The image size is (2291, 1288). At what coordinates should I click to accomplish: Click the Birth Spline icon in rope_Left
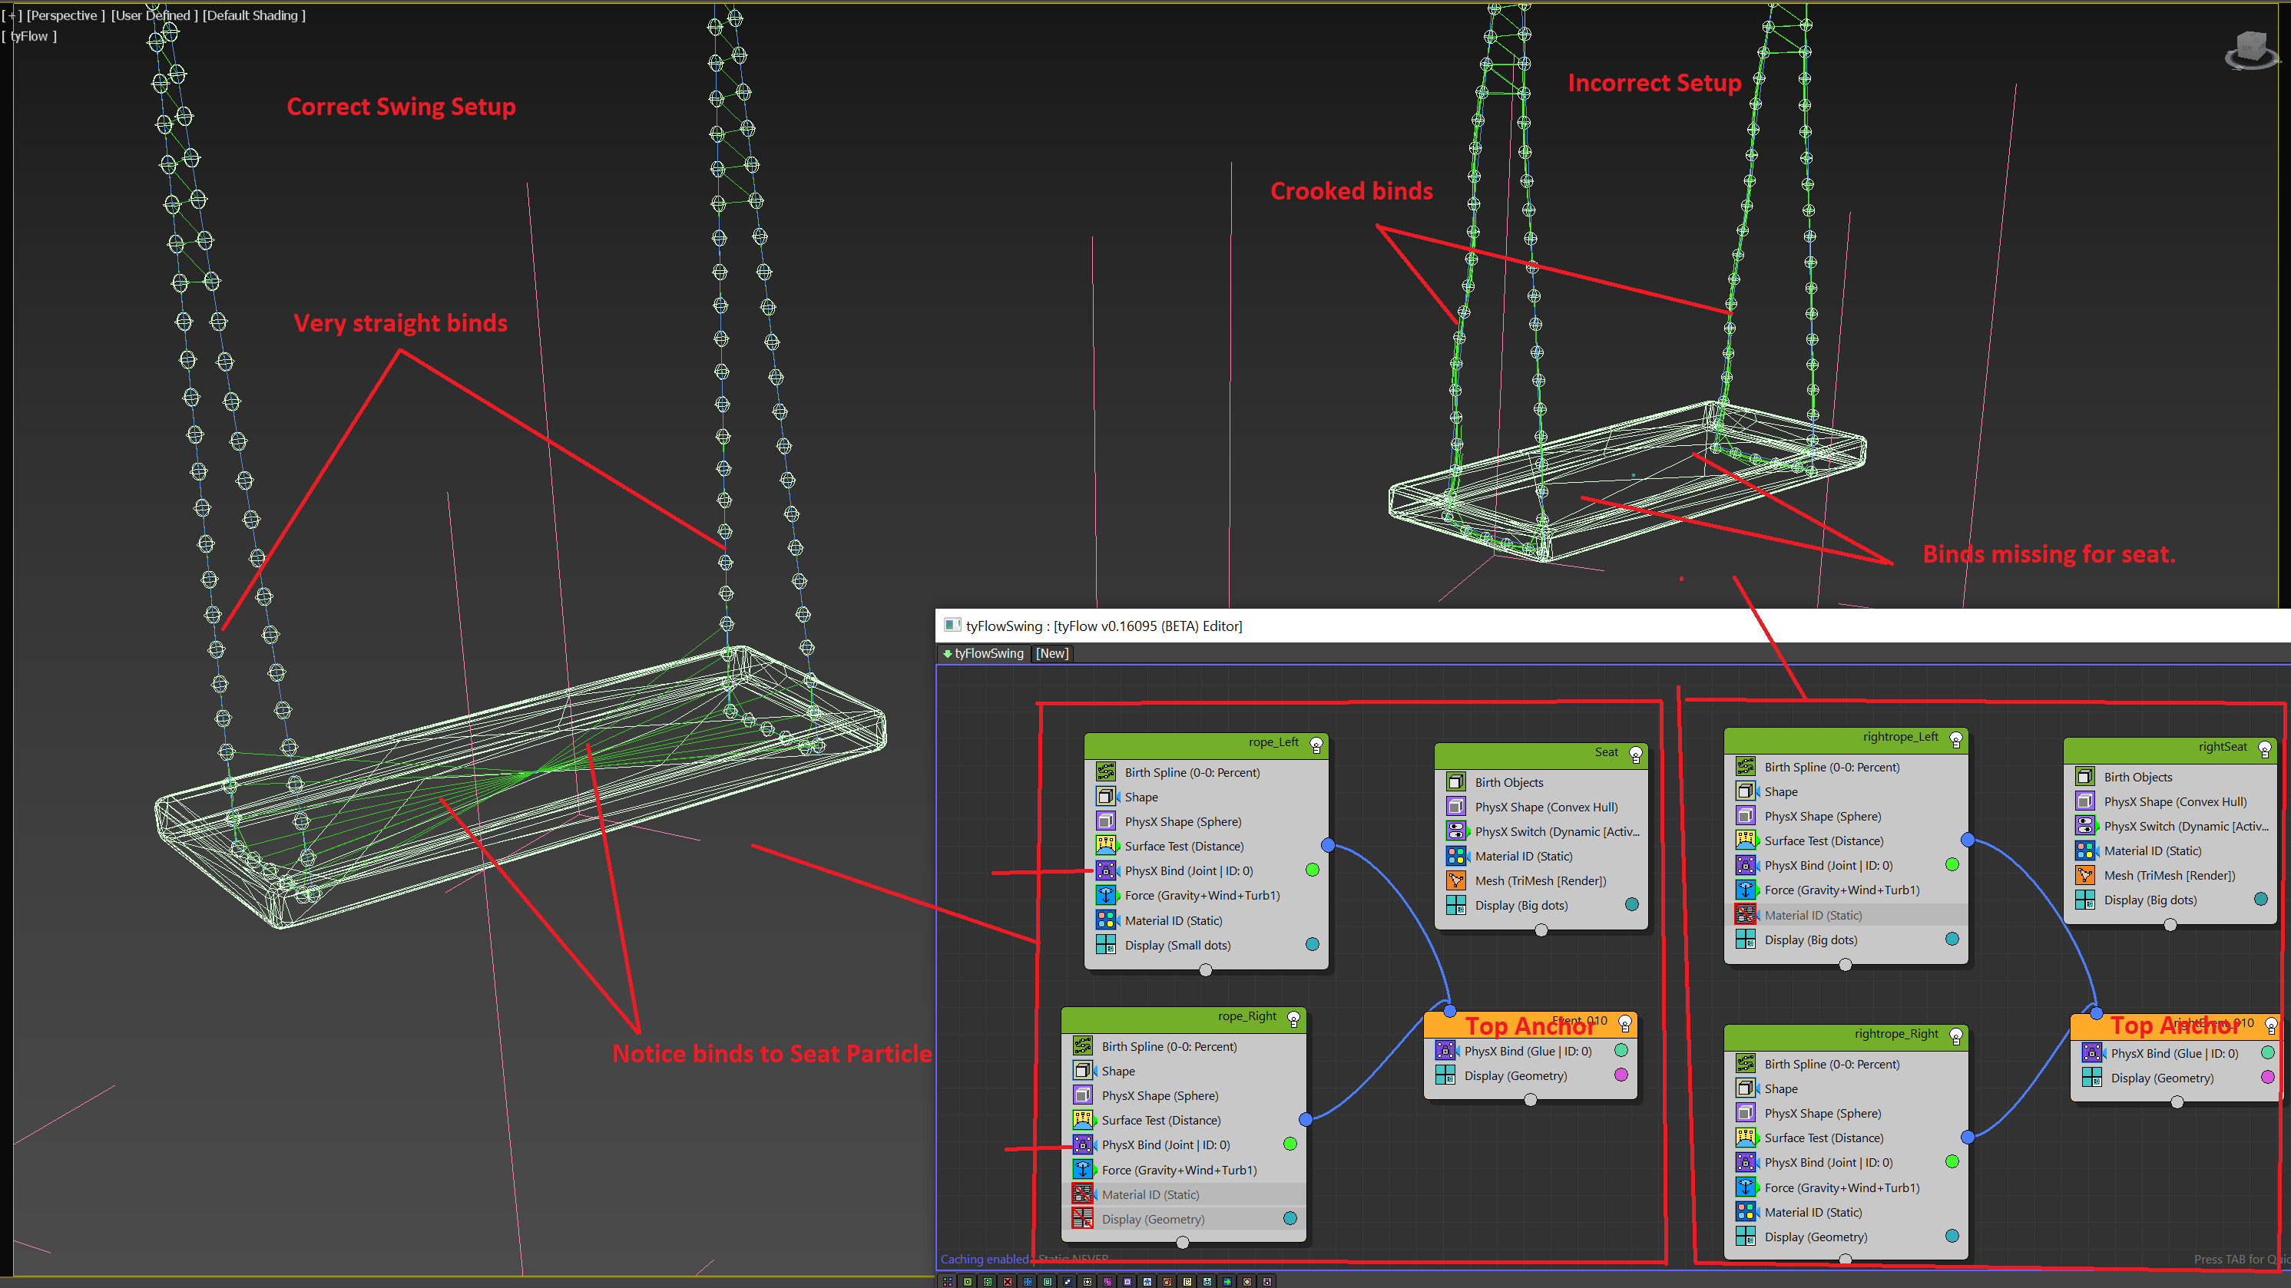pos(1105,771)
